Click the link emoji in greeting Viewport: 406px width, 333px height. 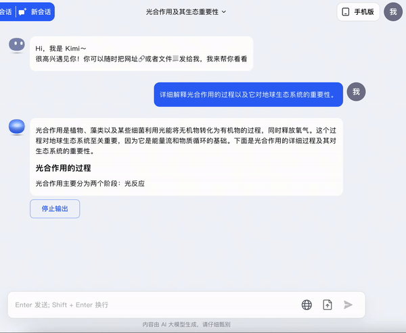pyautogui.click(x=141, y=59)
